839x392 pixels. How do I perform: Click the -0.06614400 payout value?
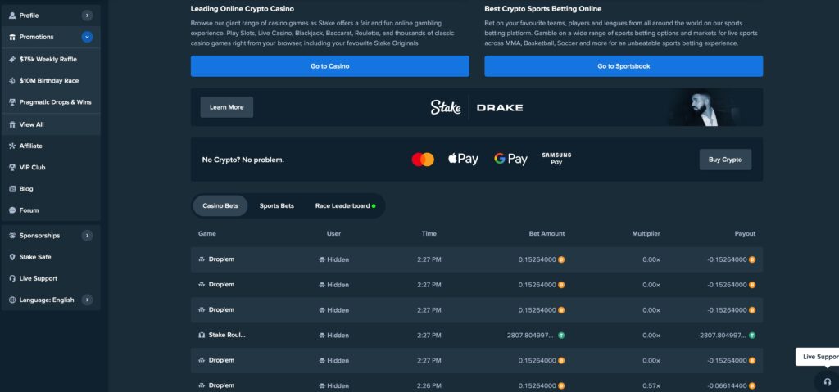(727, 385)
